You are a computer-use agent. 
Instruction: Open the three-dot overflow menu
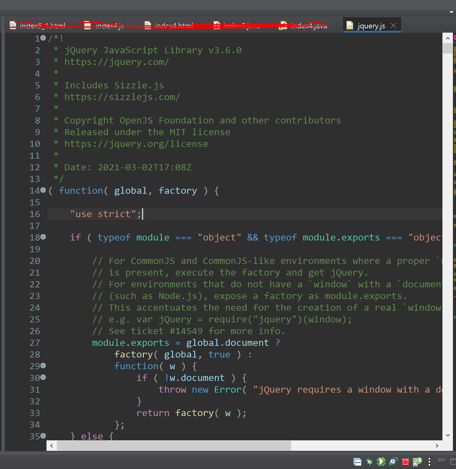(429, 462)
